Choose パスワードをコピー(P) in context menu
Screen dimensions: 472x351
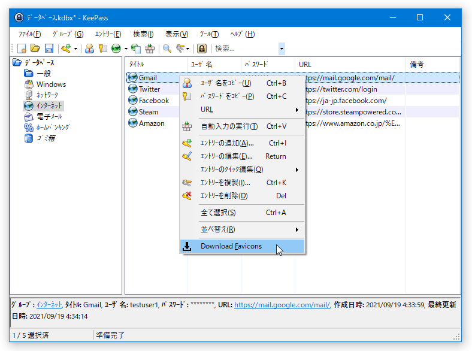pos(243,96)
